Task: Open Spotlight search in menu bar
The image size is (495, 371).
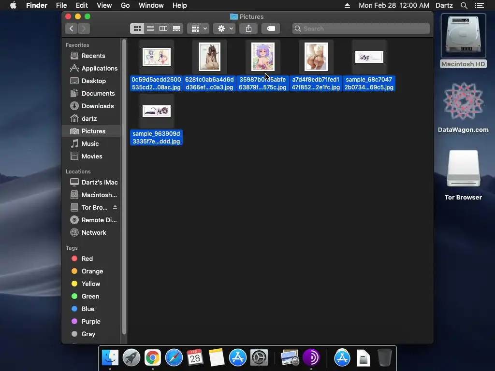Action: coord(464,5)
